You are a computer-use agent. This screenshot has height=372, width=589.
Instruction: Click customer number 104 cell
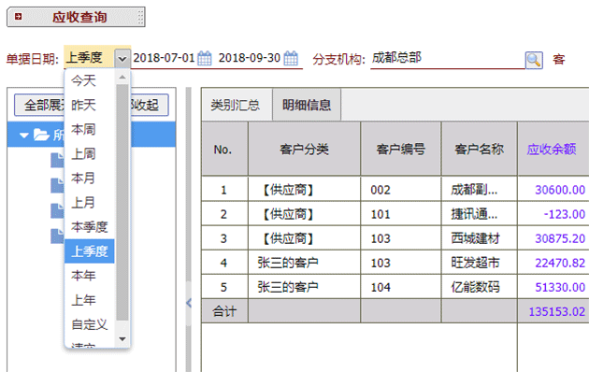pos(401,287)
